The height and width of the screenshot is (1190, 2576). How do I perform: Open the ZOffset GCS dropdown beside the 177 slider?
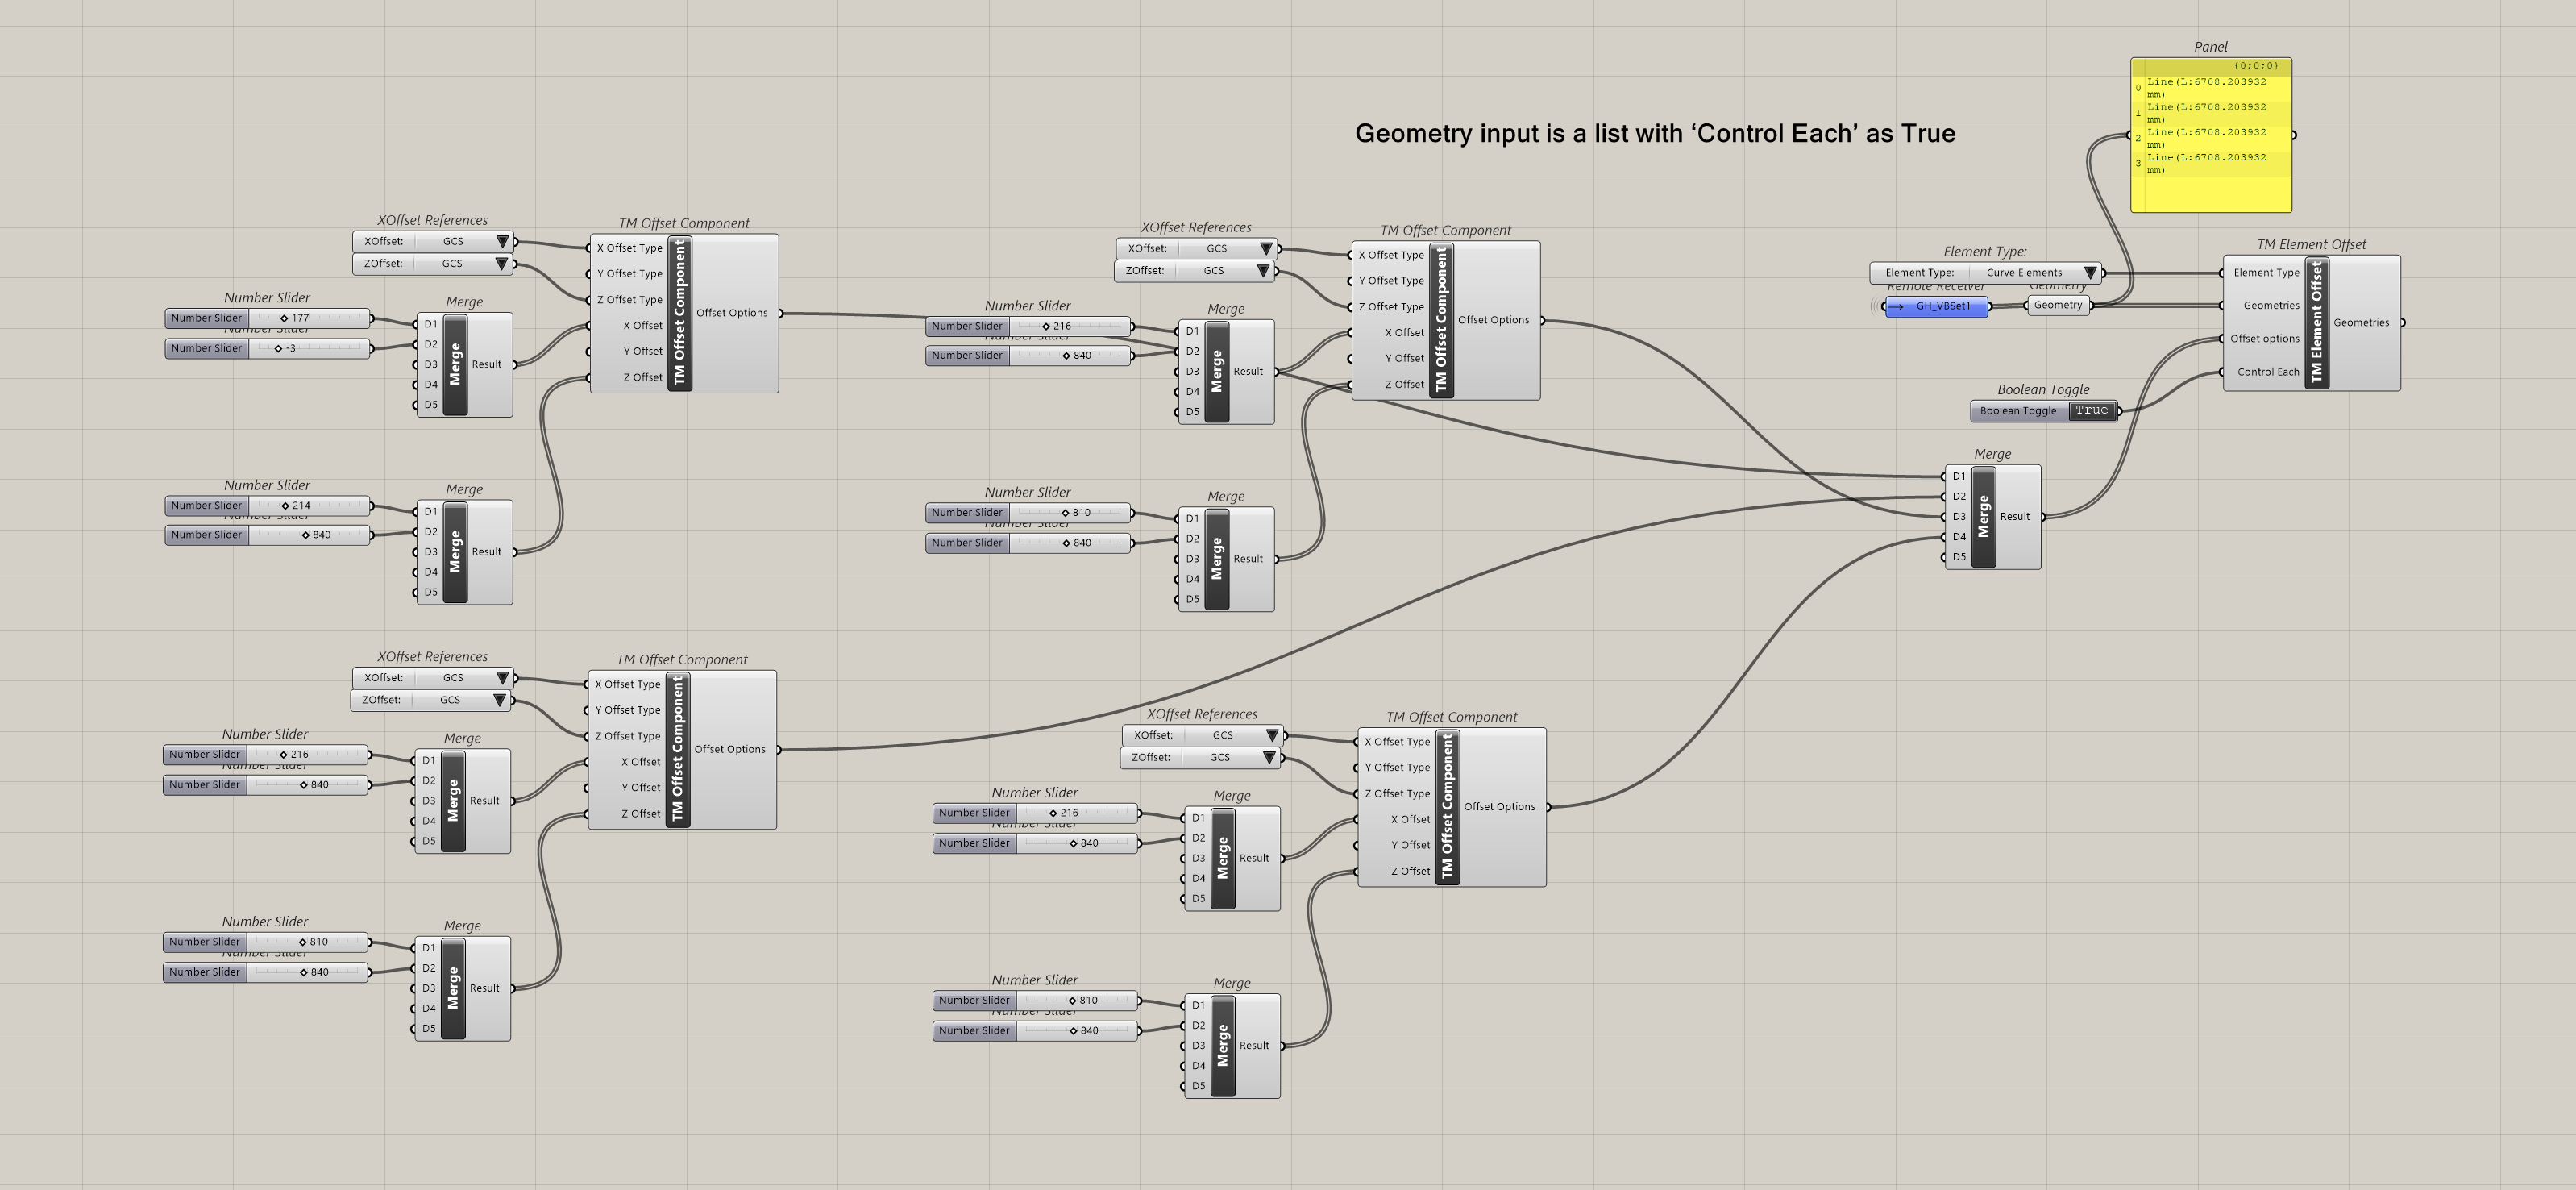pyautogui.click(x=501, y=264)
